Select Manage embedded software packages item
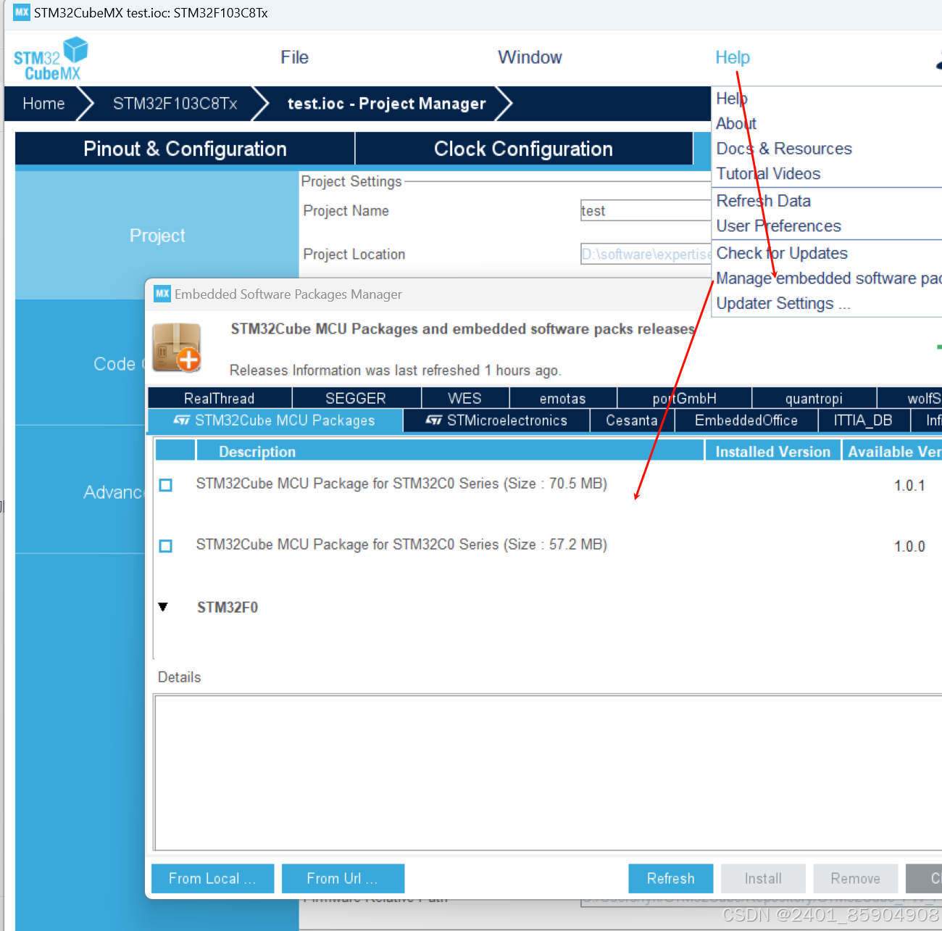The width and height of the screenshot is (942, 931). pyautogui.click(x=828, y=278)
